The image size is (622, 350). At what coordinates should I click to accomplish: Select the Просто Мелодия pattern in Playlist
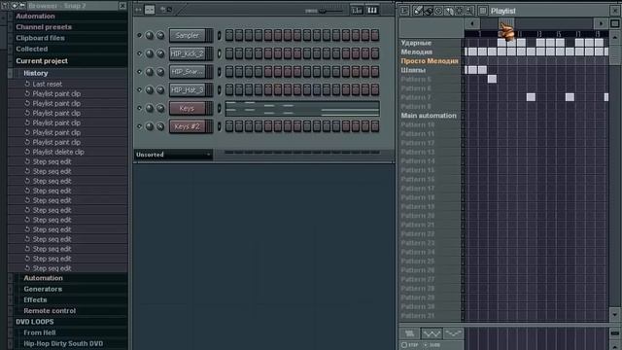430,61
